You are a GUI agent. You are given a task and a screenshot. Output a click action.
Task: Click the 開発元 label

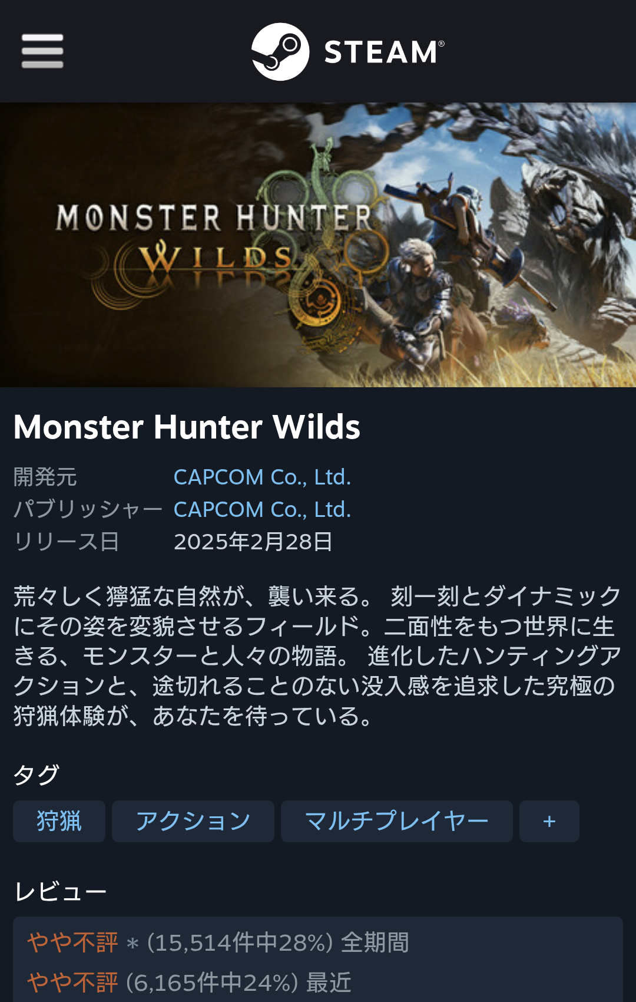[45, 477]
